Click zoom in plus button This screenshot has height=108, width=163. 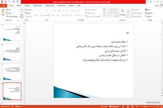coord(154,107)
